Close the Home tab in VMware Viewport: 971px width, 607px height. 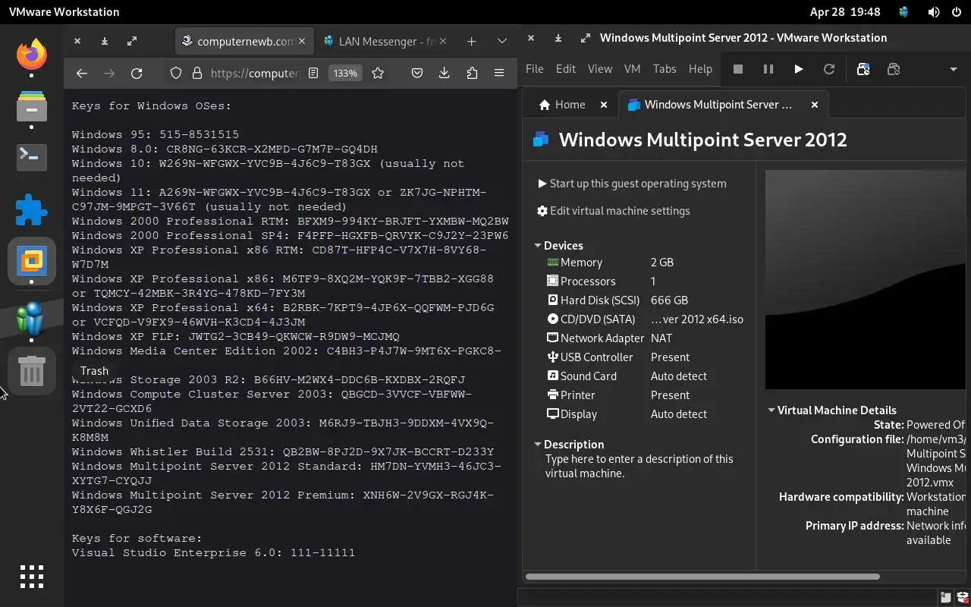pyautogui.click(x=604, y=105)
